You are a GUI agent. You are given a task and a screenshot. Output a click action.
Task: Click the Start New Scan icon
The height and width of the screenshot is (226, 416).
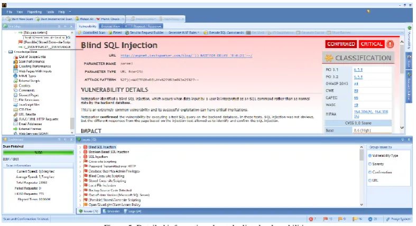8,19
